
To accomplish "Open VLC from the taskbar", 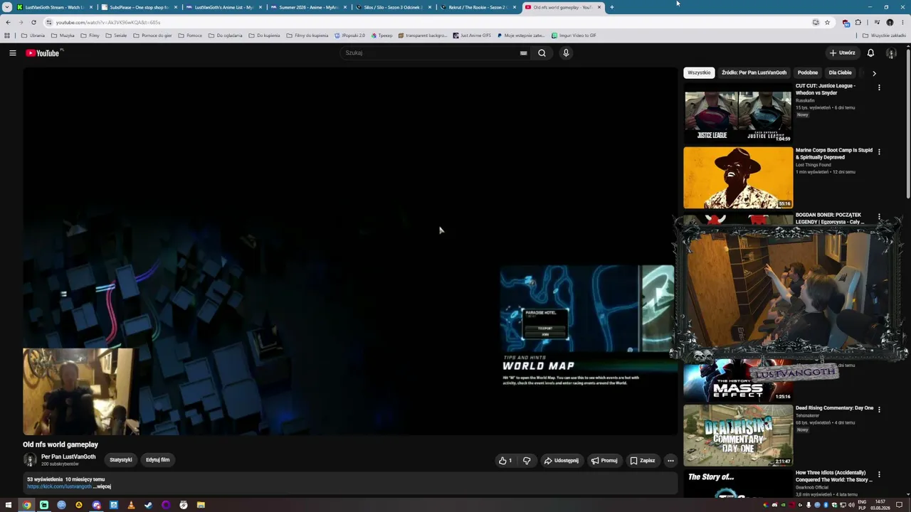I will coord(131,505).
